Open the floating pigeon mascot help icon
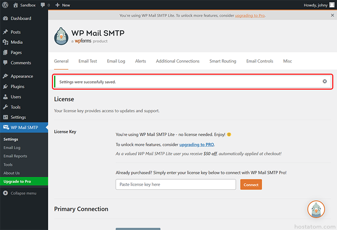 (x=316, y=209)
